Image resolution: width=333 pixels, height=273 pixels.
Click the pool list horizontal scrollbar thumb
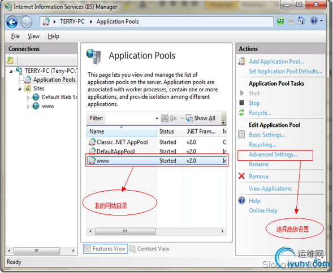(125, 231)
